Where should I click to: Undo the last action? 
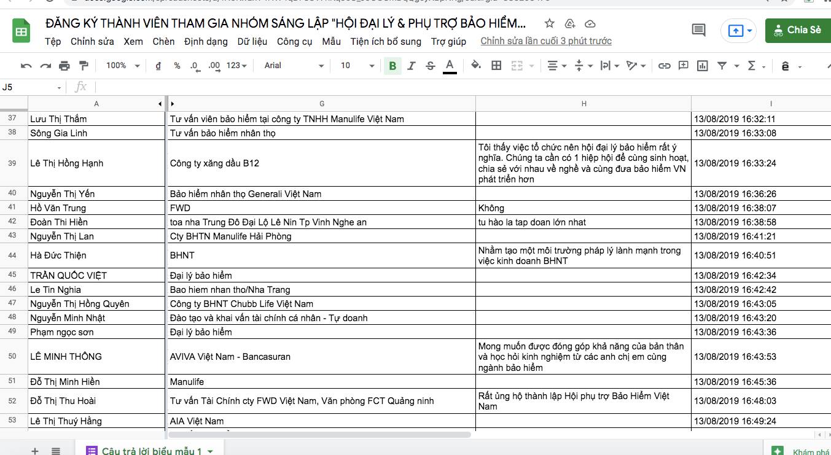(x=26, y=66)
